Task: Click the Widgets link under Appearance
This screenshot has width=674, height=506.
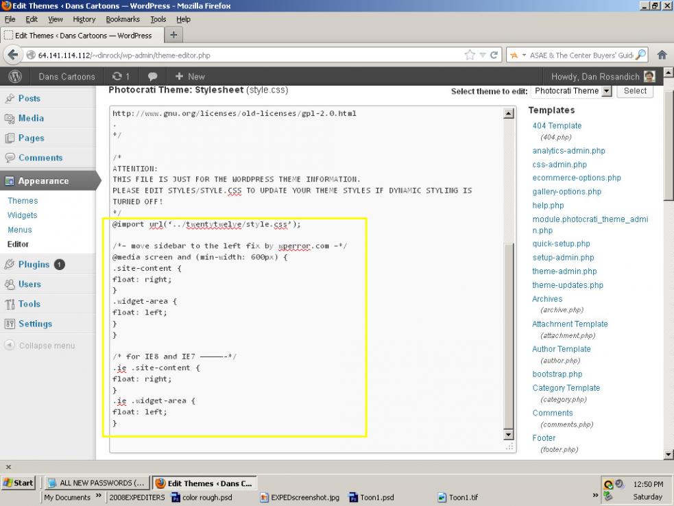Action: tap(23, 215)
